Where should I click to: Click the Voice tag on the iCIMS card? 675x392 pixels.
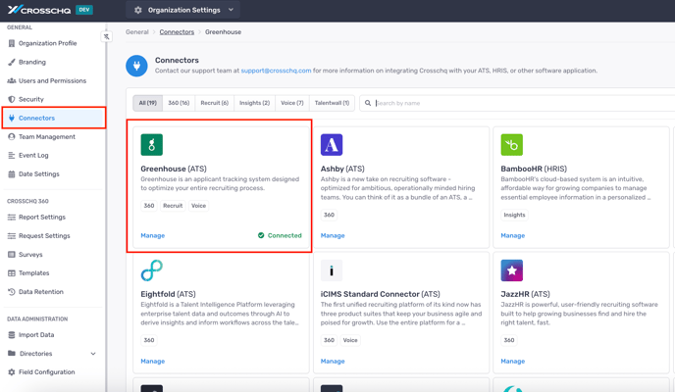pos(350,340)
